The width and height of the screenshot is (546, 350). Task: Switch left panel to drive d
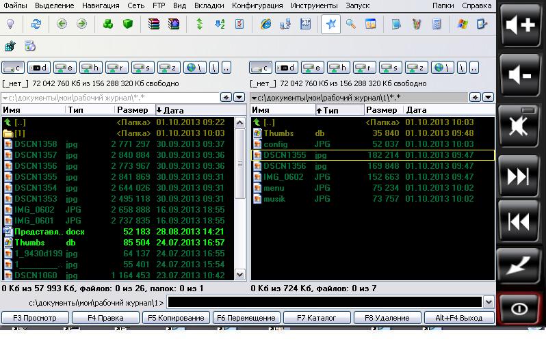39,68
